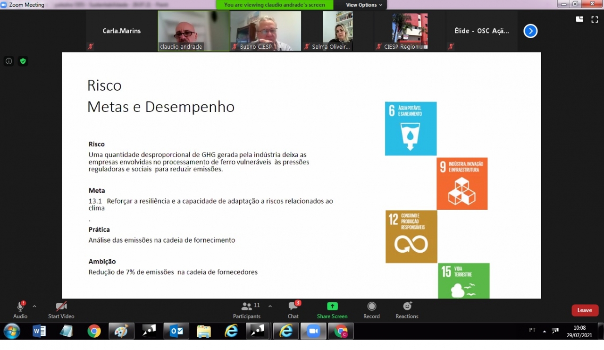Select claudio andrade's video thumbnail

(193, 31)
